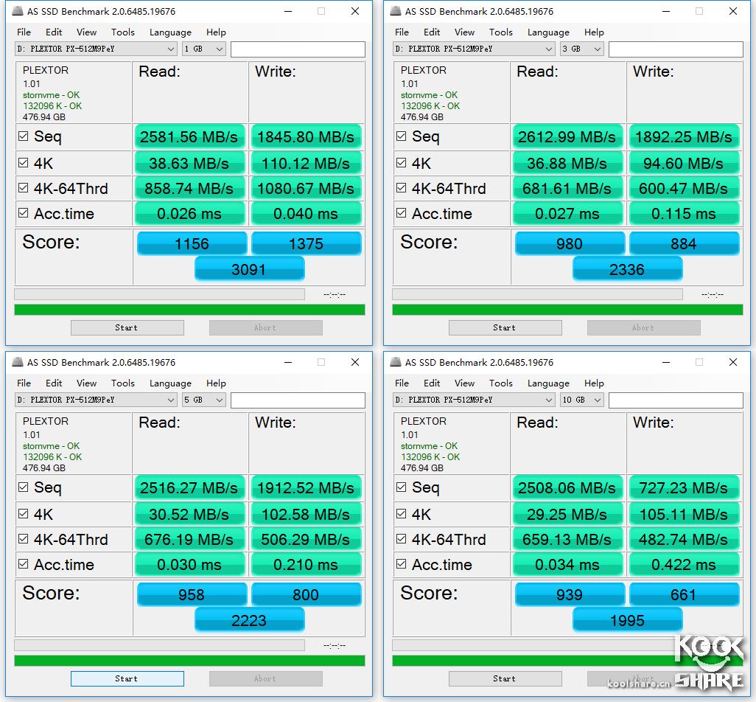The width and height of the screenshot is (756, 702).
Task: Toggle the 4K-64Thrd checkbox in the 3 GB window
Action: click(402, 188)
